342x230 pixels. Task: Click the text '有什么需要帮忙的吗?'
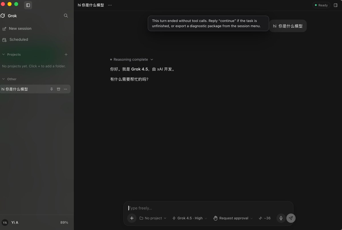click(x=129, y=79)
